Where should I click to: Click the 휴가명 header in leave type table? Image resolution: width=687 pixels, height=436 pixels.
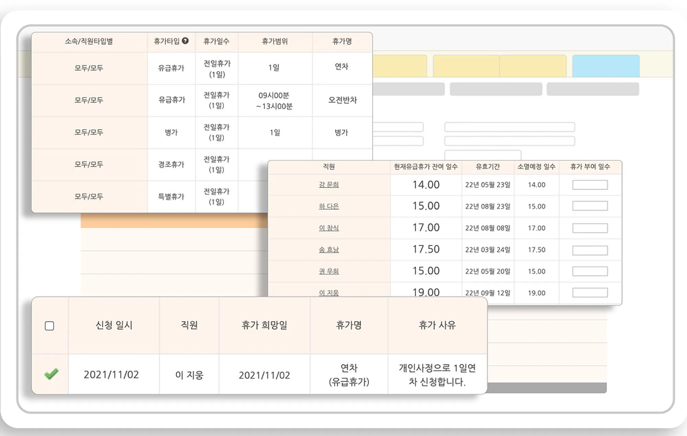click(x=342, y=42)
